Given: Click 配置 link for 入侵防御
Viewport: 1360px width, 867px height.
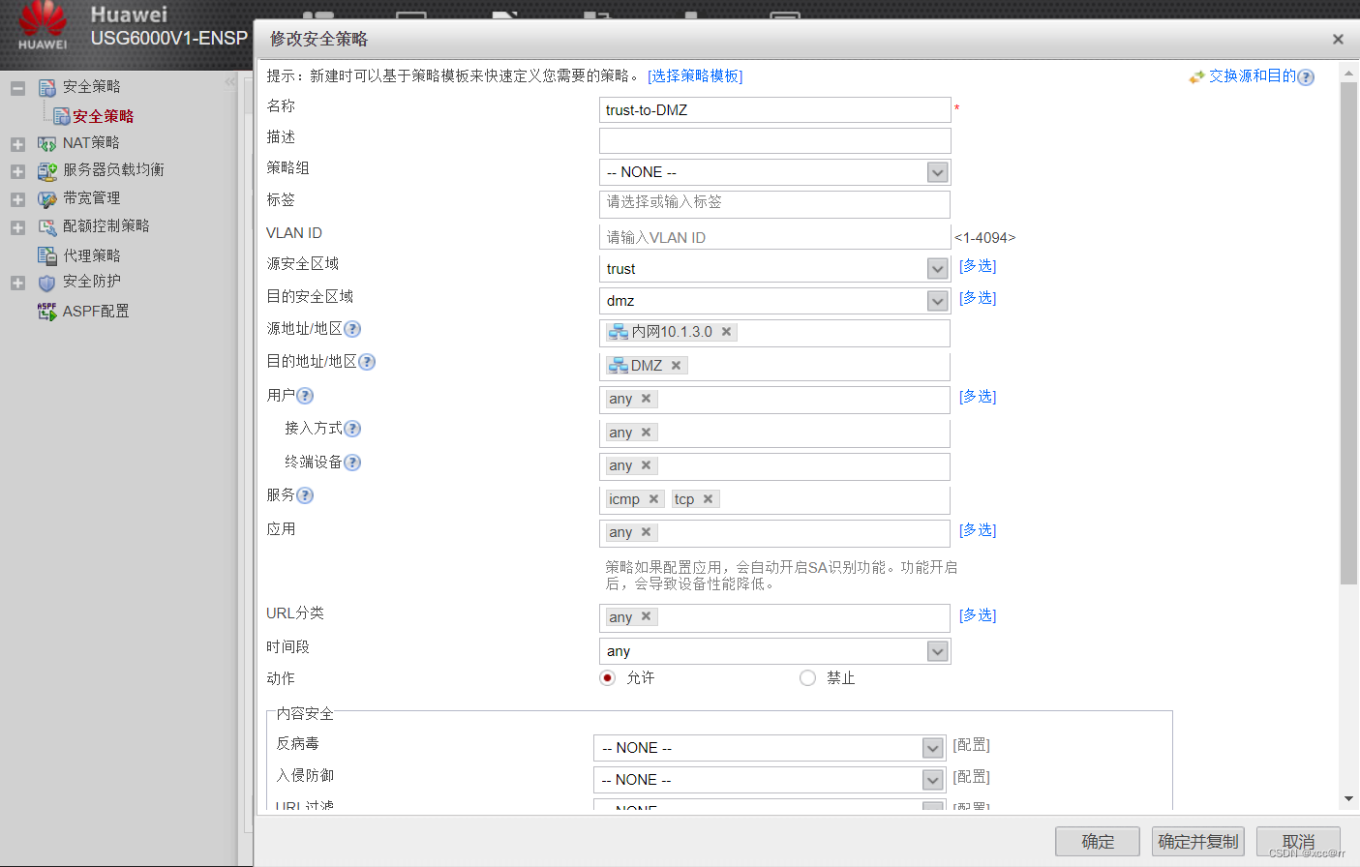Looking at the screenshot, I should click(x=972, y=777).
